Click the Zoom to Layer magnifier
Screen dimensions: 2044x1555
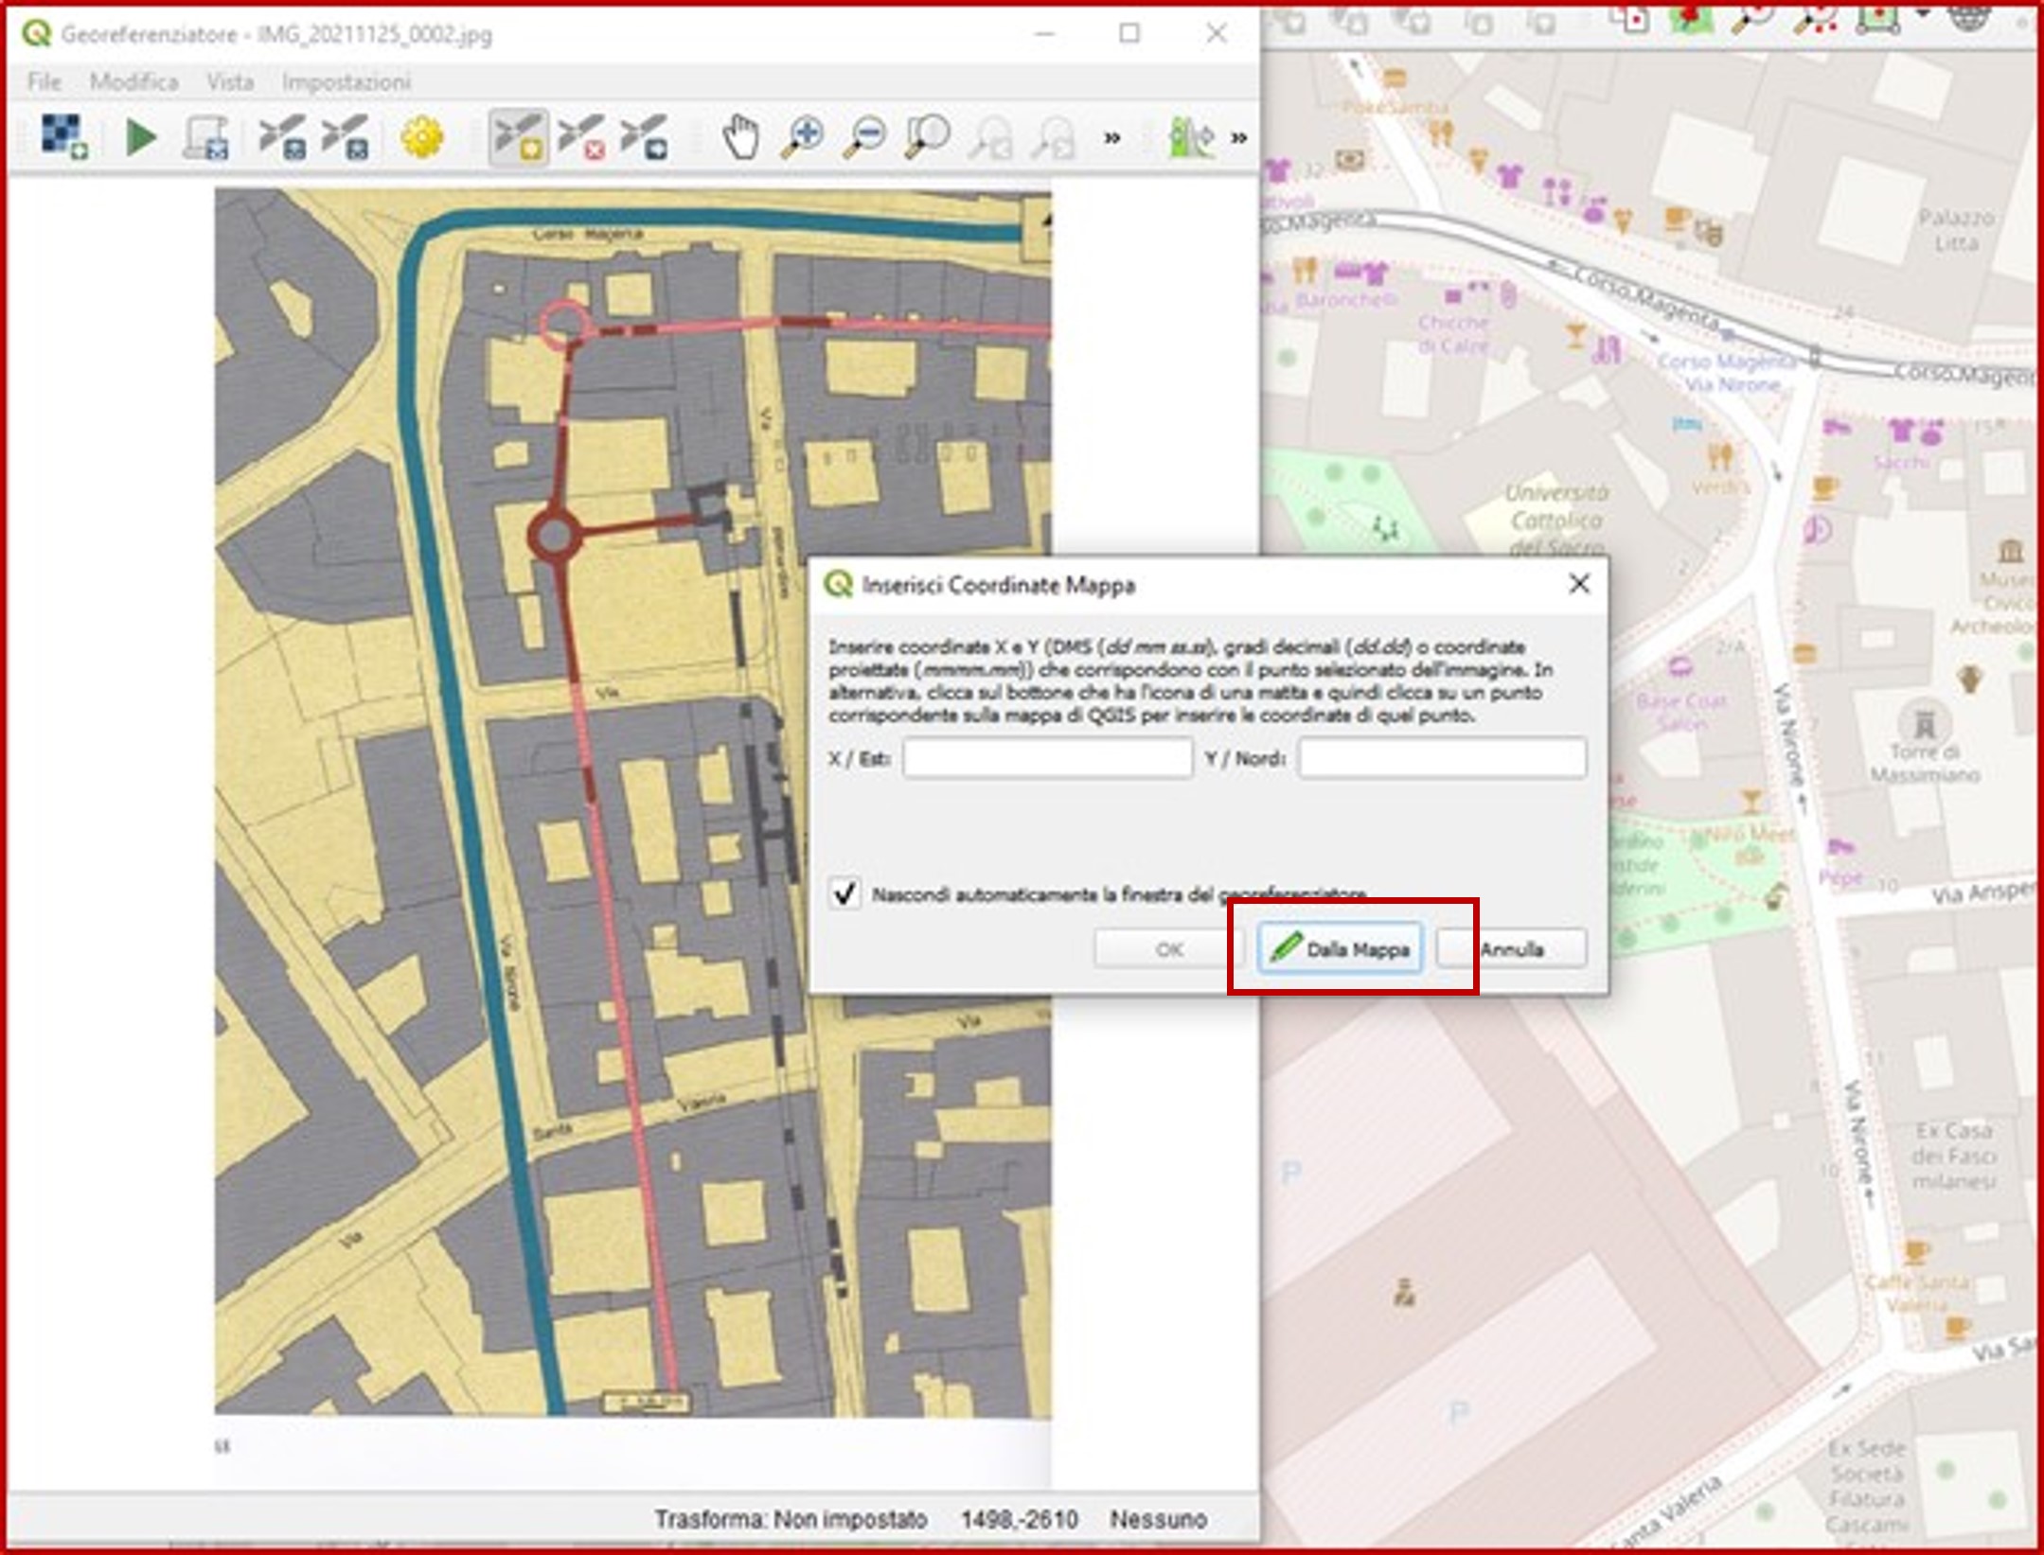click(x=927, y=138)
